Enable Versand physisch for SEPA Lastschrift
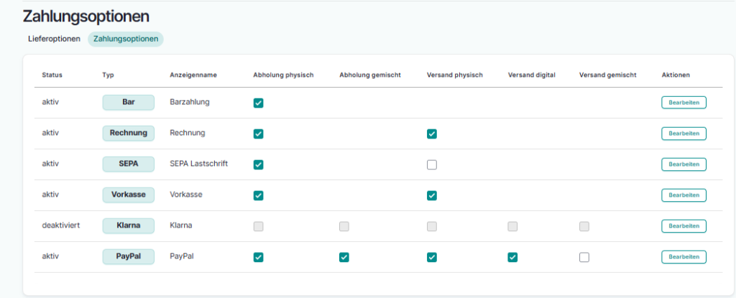The width and height of the screenshot is (736, 298). 432,164
